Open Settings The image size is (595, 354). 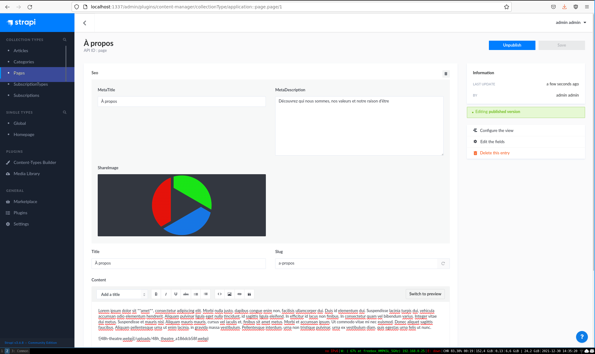pyautogui.click(x=21, y=224)
